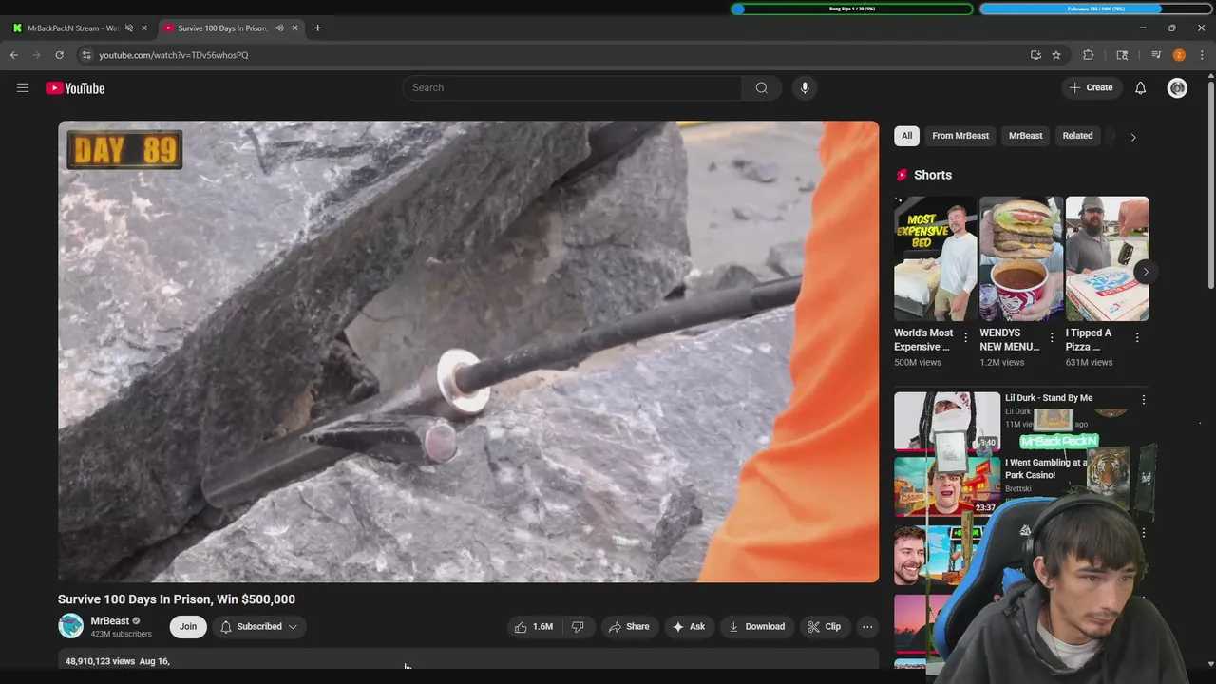
Task: Close the Survive 100 Days In Prison tab
Action: pyautogui.click(x=294, y=28)
